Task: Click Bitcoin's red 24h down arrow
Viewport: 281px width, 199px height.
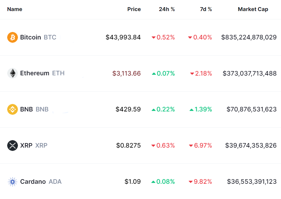Action: pos(153,38)
